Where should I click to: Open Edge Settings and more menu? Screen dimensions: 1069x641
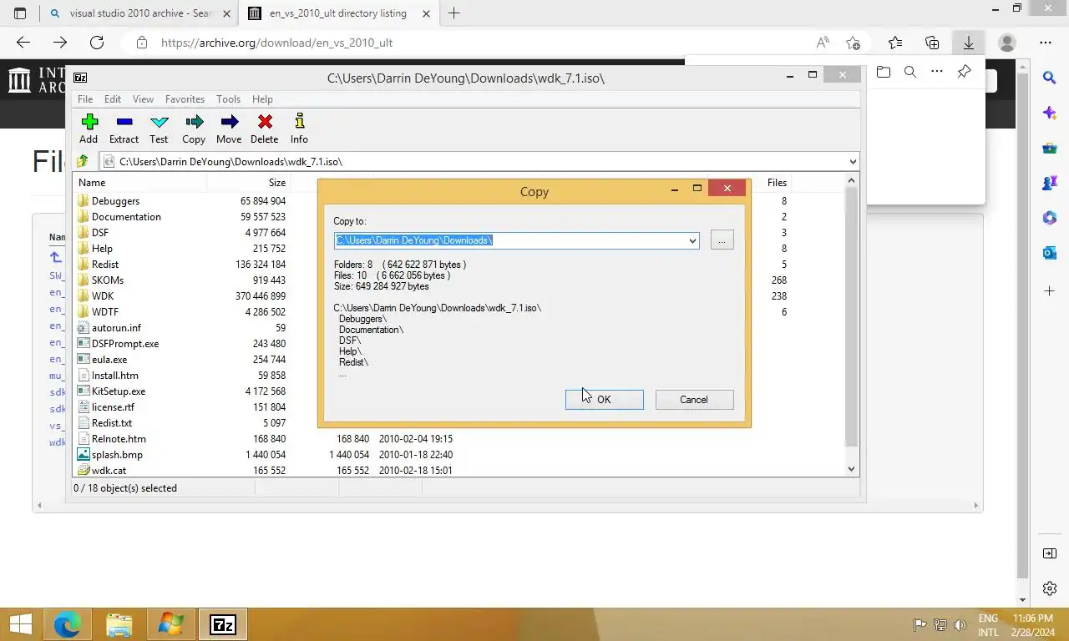(1046, 43)
